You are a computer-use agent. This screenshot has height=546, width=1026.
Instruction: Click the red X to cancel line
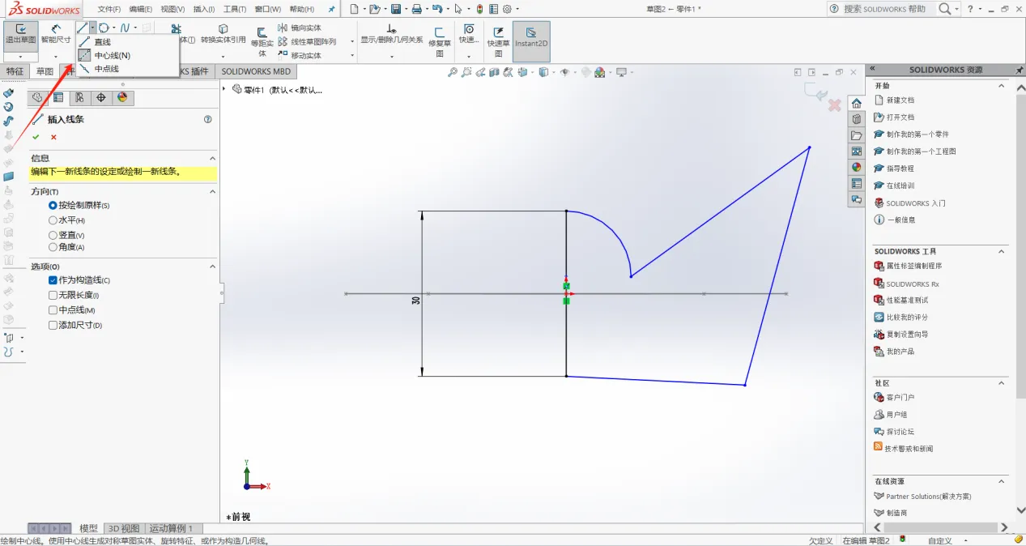(x=53, y=137)
